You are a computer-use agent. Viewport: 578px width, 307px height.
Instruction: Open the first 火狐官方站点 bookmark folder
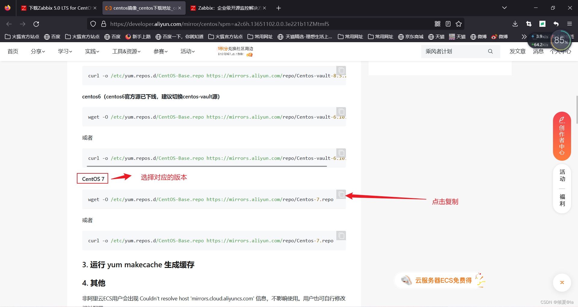(22, 37)
